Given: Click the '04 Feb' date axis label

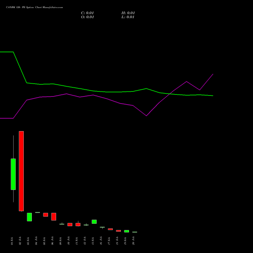Looking at the screenshot, I should click(36, 241).
